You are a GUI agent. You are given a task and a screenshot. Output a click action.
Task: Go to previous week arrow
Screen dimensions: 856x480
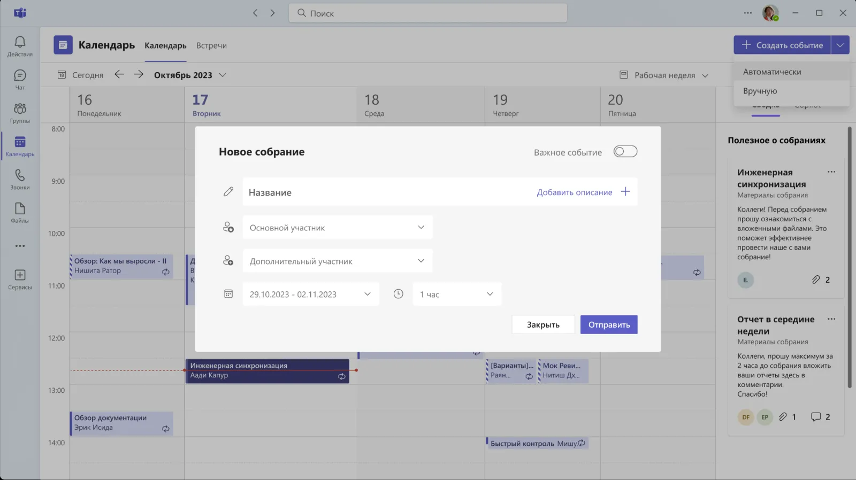pyautogui.click(x=119, y=75)
